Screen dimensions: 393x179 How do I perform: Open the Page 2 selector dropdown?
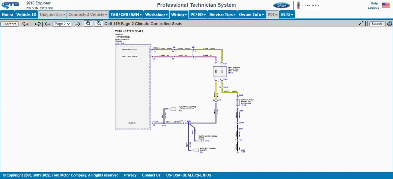pos(62,24)
